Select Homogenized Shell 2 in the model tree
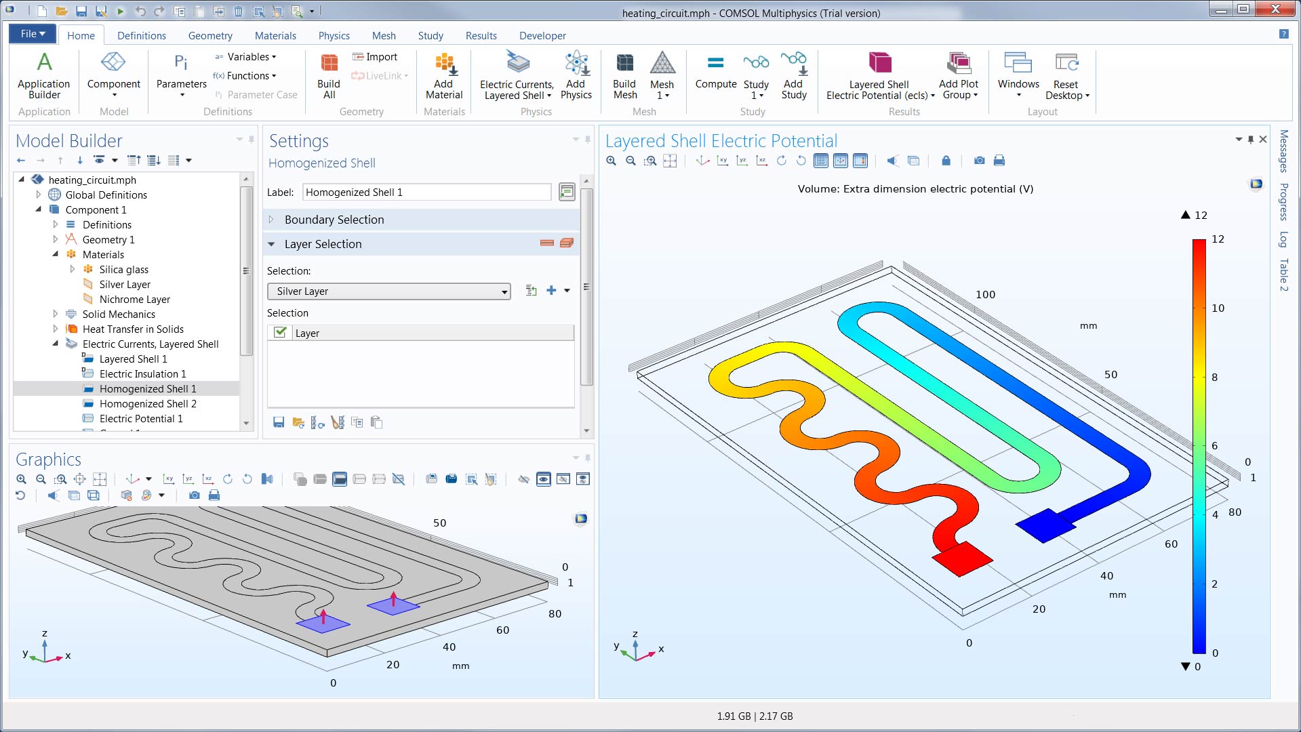Viewport: 1301px width, 732px height. [x=148, y=404]
